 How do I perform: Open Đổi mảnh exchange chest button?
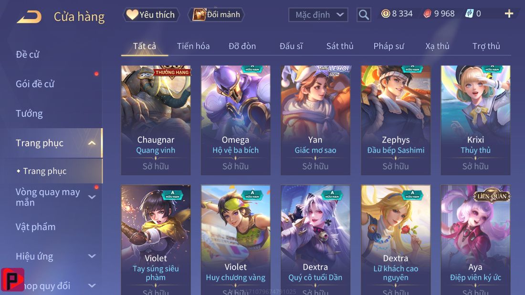point(217,15)
